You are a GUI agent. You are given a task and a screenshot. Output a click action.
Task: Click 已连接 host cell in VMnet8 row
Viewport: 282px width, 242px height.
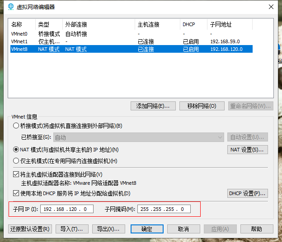click(146, 49)
